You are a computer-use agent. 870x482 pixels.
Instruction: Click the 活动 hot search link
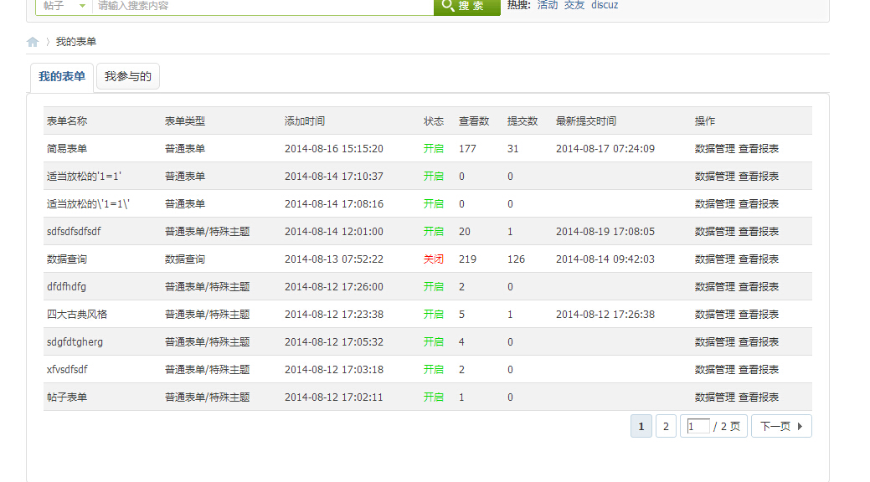tap(548, 4)
